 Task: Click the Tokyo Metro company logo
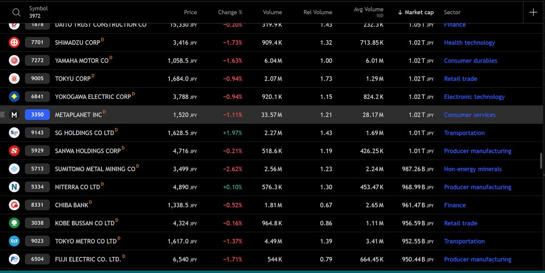(x=15, y=241)
